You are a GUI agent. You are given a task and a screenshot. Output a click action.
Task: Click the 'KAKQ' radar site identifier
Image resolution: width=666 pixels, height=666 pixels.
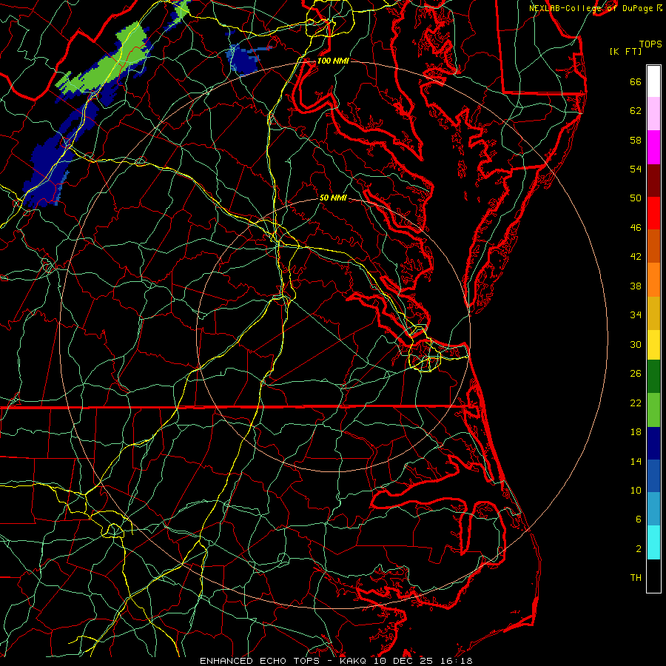[x=354, y=661]
